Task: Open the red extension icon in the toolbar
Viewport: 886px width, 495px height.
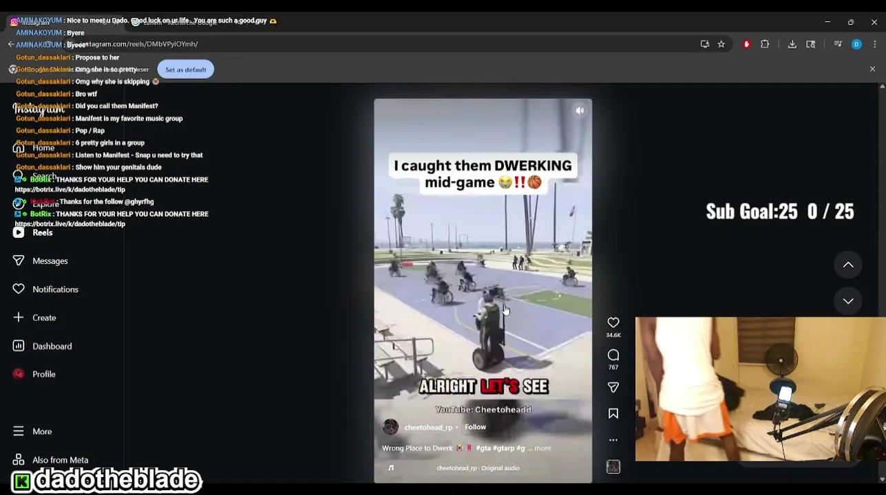Action: [746, 44]
